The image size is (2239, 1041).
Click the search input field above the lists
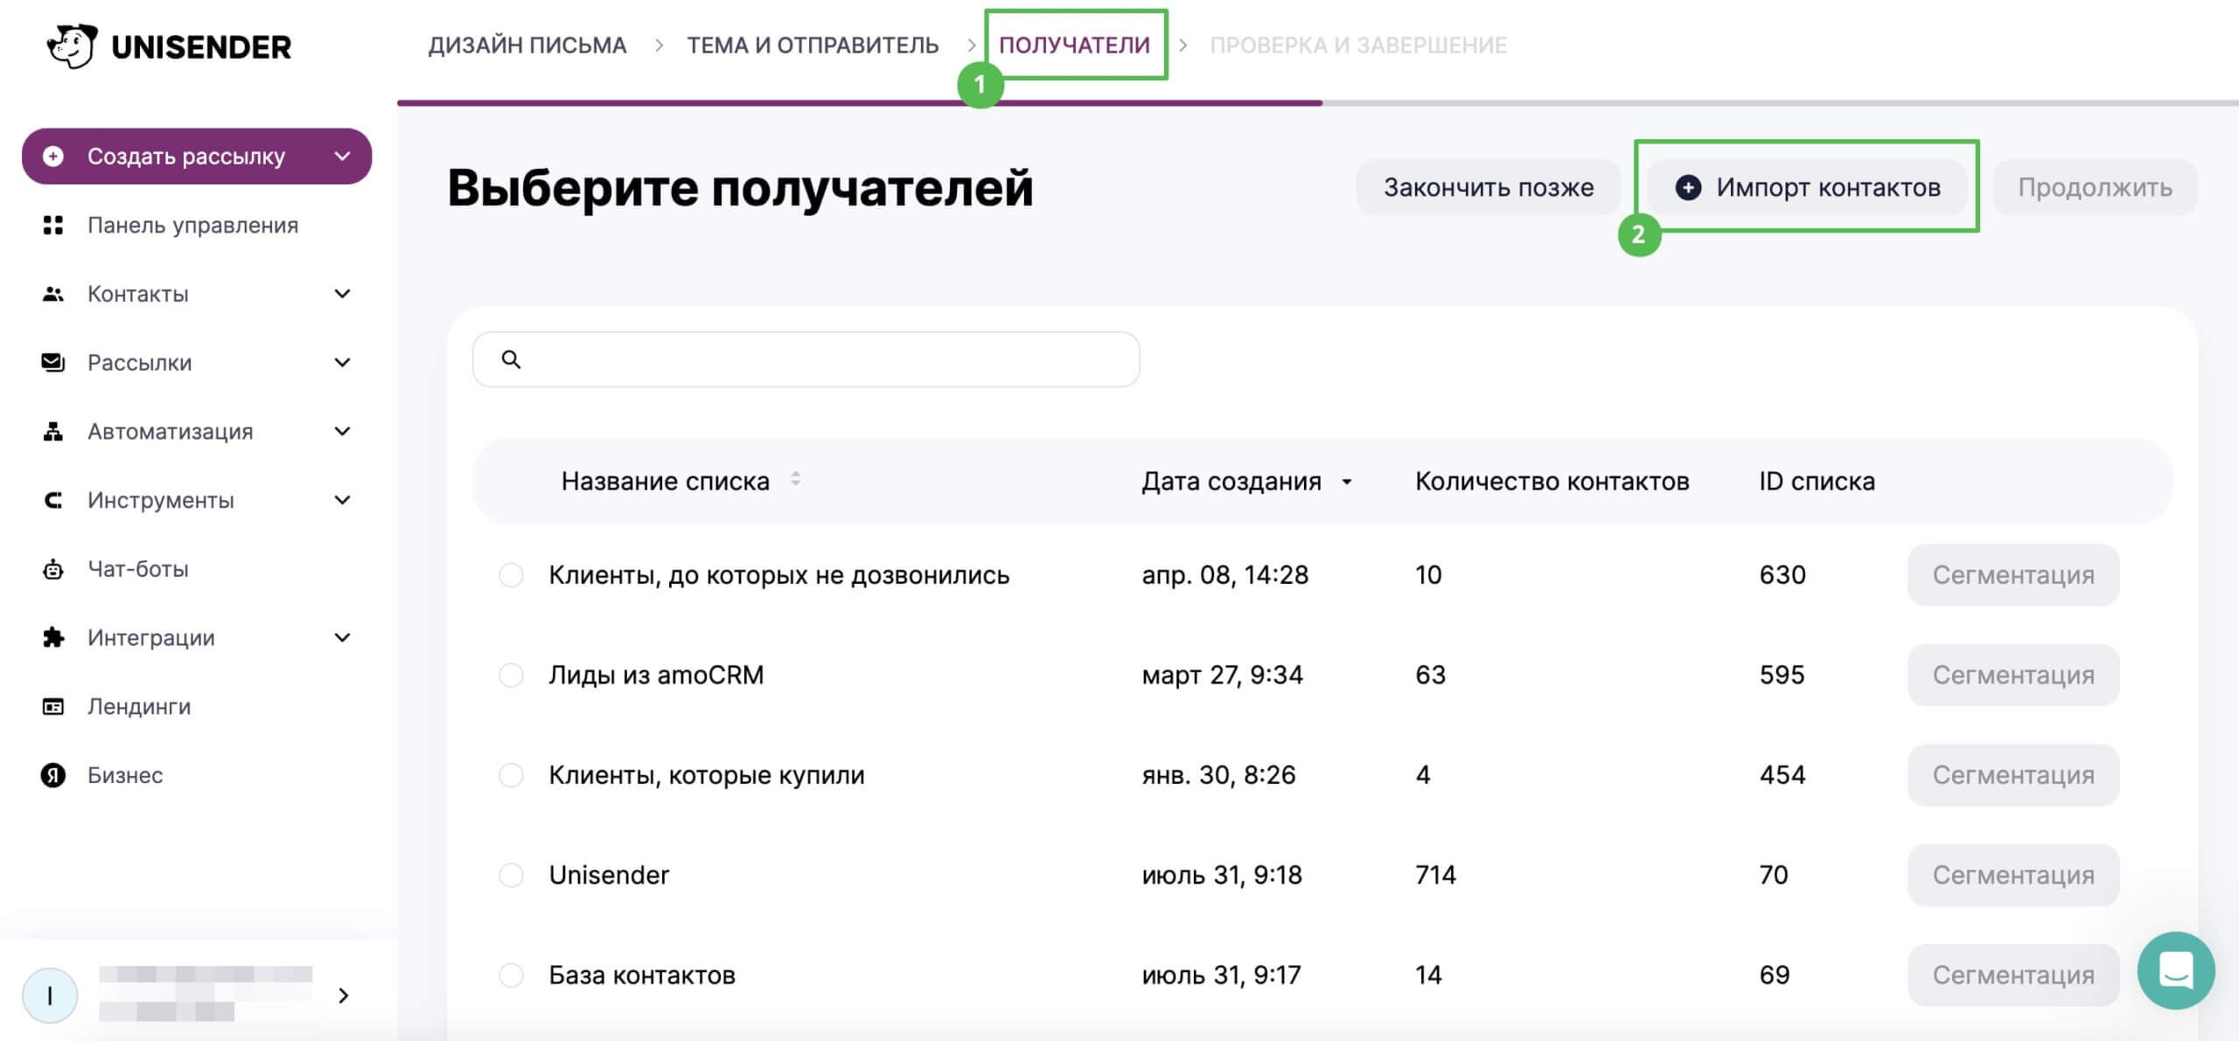(805, 359)
